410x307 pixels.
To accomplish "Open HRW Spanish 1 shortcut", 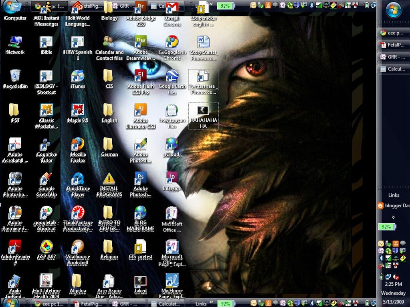I will (78, 48).
